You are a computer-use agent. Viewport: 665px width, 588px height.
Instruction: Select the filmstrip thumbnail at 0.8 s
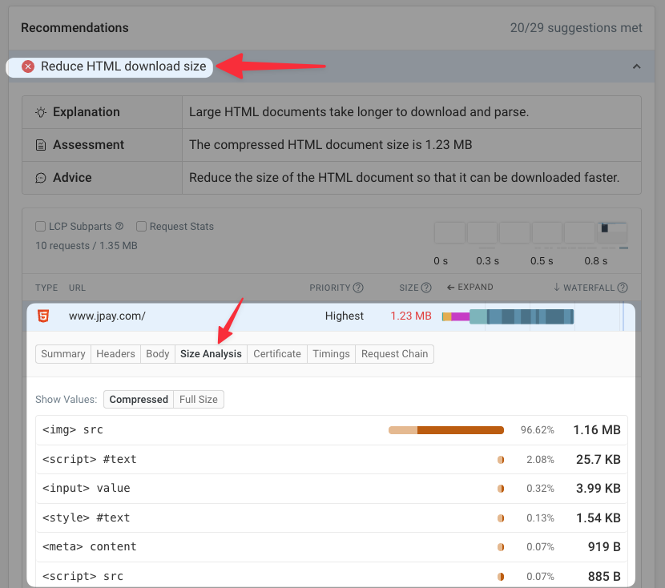tap(611, 232)
